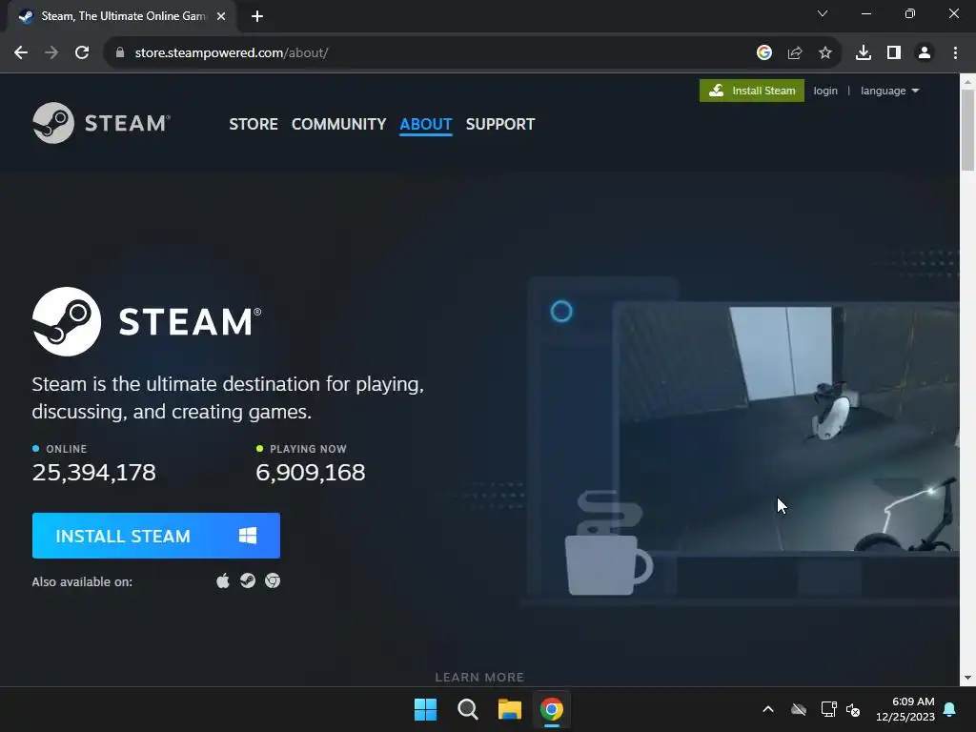Click the Chrome taskbar icon
This screenshot has width=976, height=732.
point(552,709)
